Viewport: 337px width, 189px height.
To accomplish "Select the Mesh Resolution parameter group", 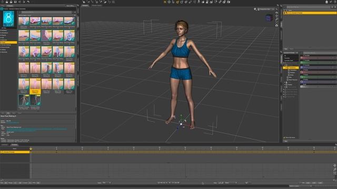I will point(293,80).
